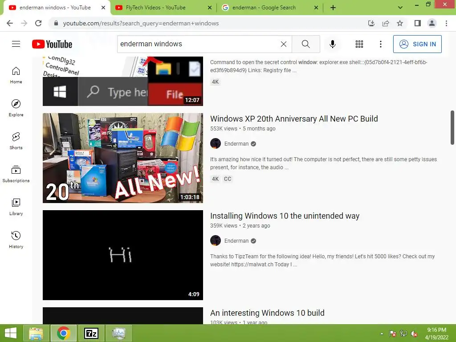
Task: Click the 12:07 taskbar video thumbnail
Action: [123, 81]
